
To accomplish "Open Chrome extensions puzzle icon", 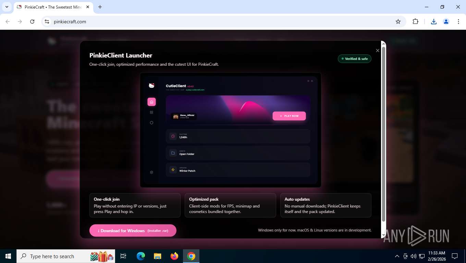I will pyautogui.click(x=415, y=22).
